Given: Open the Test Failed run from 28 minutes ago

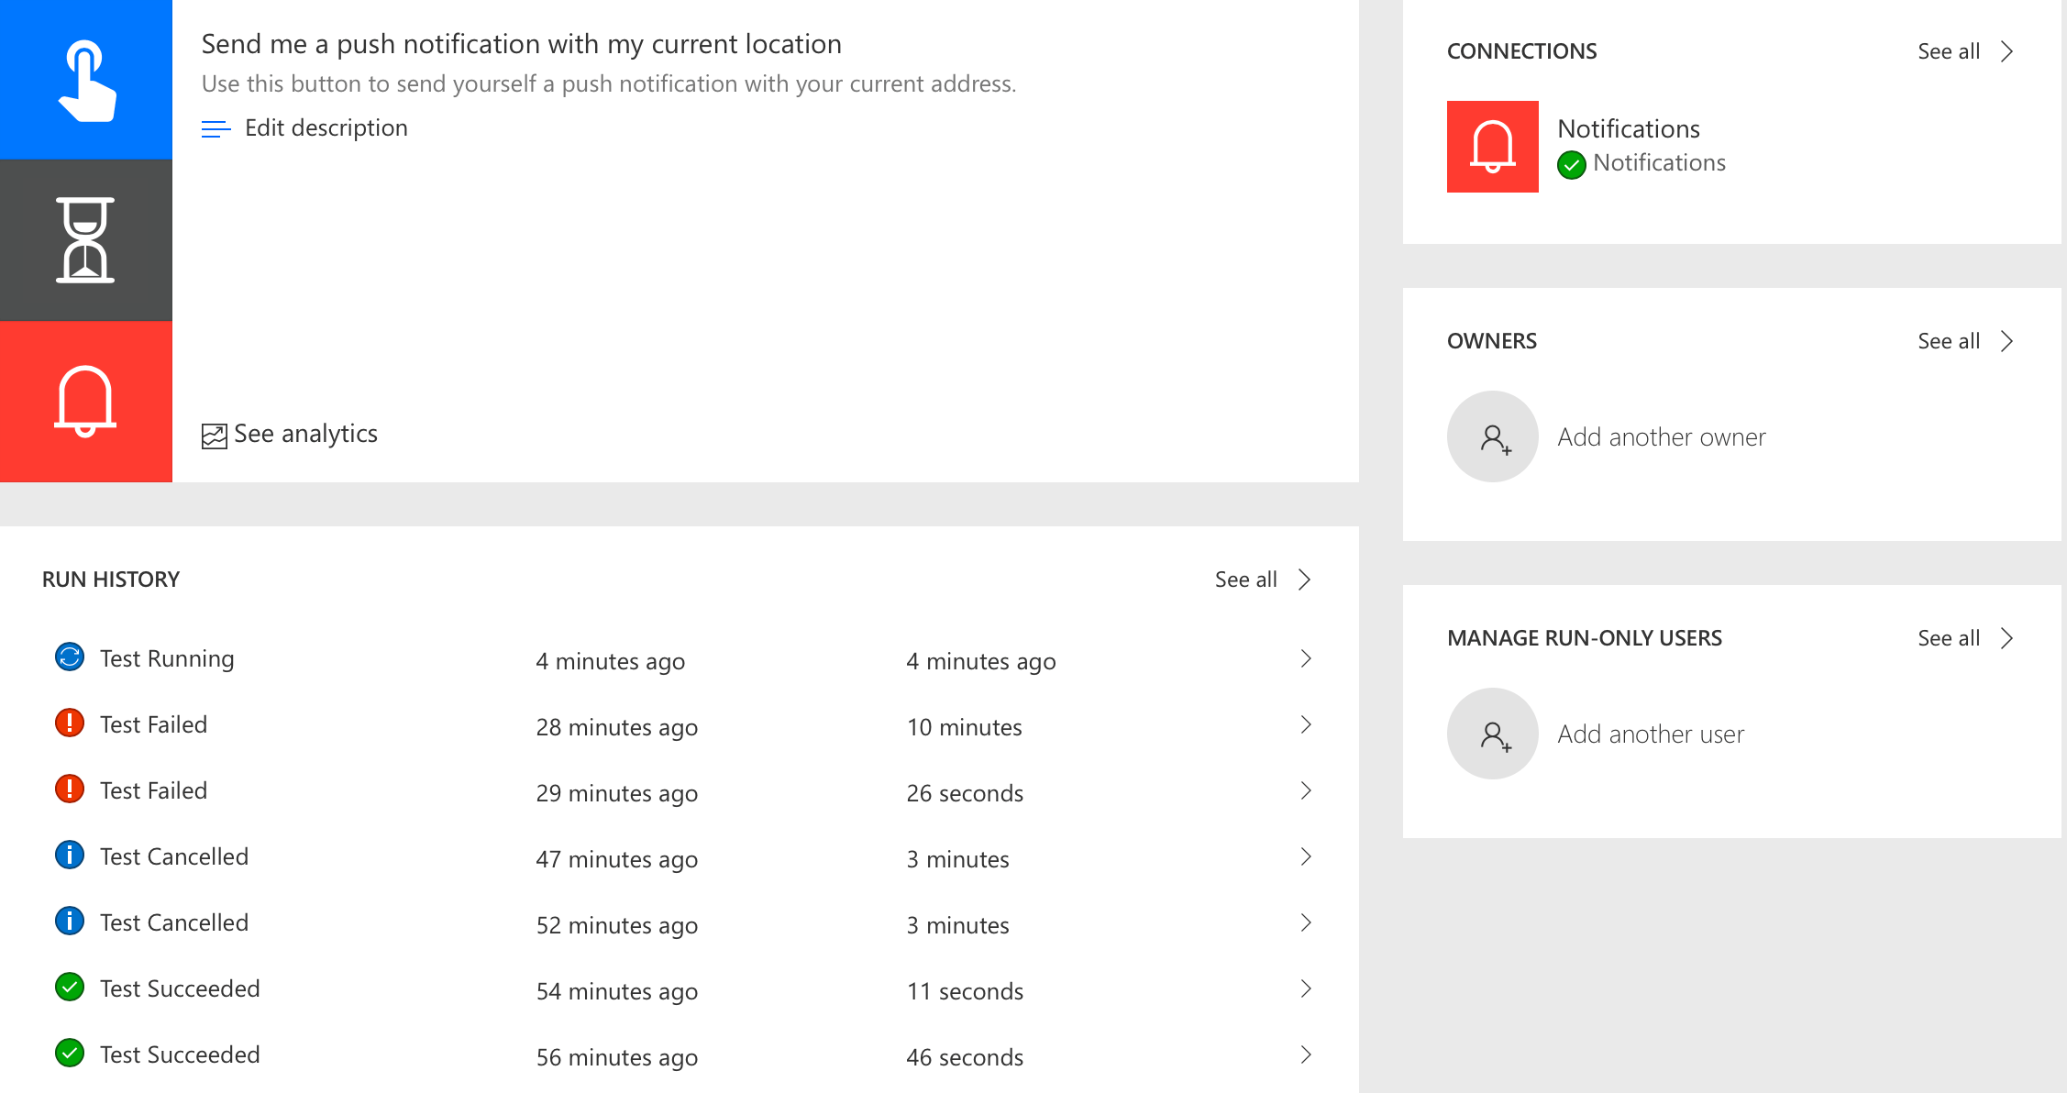Looking at the screenshot, I should (153, 725).
